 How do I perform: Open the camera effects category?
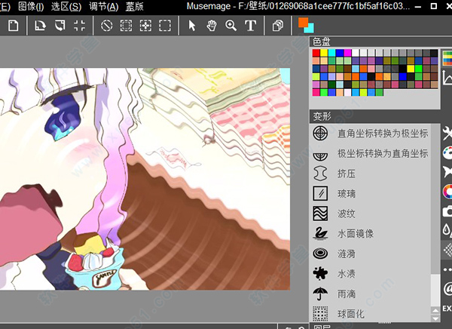[x=447, y=211]
